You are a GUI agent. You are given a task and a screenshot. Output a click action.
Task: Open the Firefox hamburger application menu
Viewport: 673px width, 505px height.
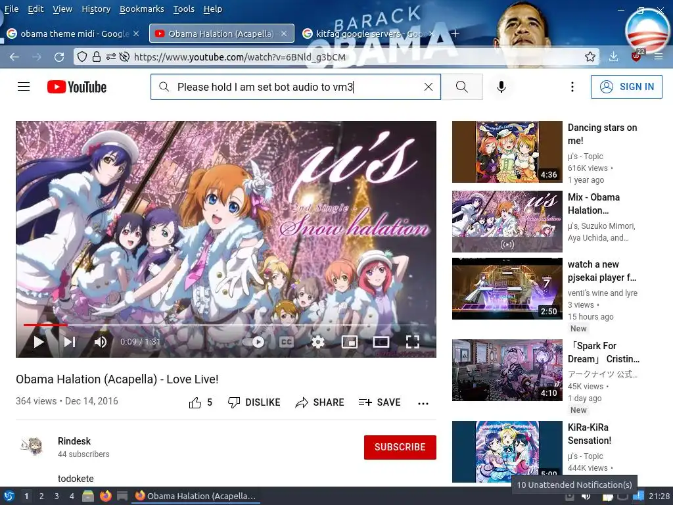659,57
